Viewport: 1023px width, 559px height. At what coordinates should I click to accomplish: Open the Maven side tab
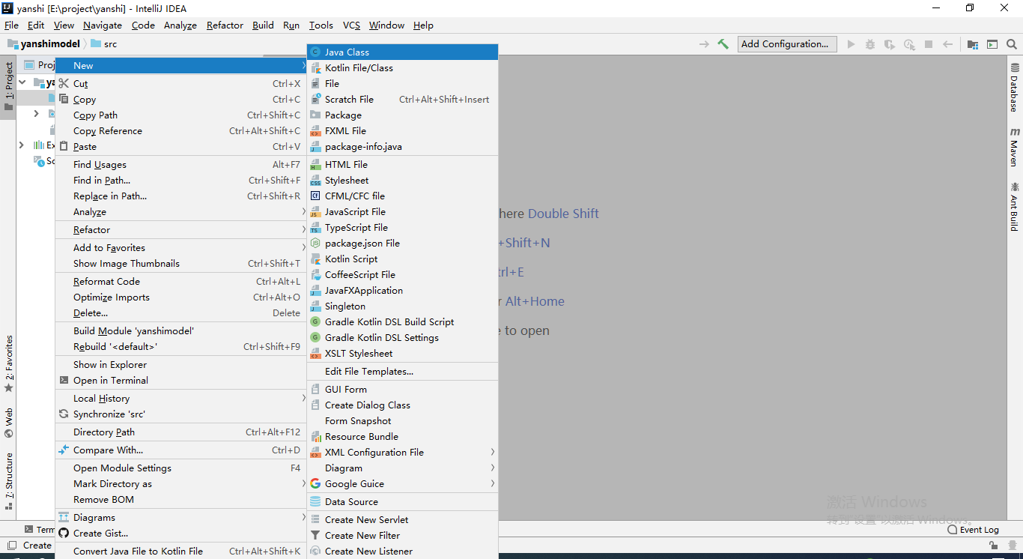pyautogui.click(x=1014, y=147)
